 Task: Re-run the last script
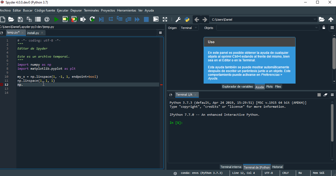pyautogui.click(x=92, y=19)
